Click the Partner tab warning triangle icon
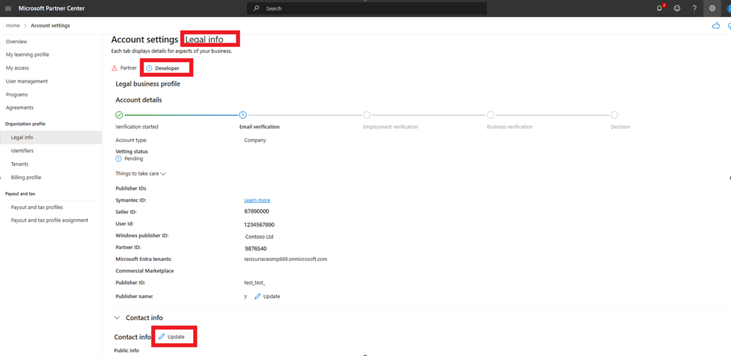Viewport: 731px width, 356px height. pyautogui.click(x=115, y=68)
